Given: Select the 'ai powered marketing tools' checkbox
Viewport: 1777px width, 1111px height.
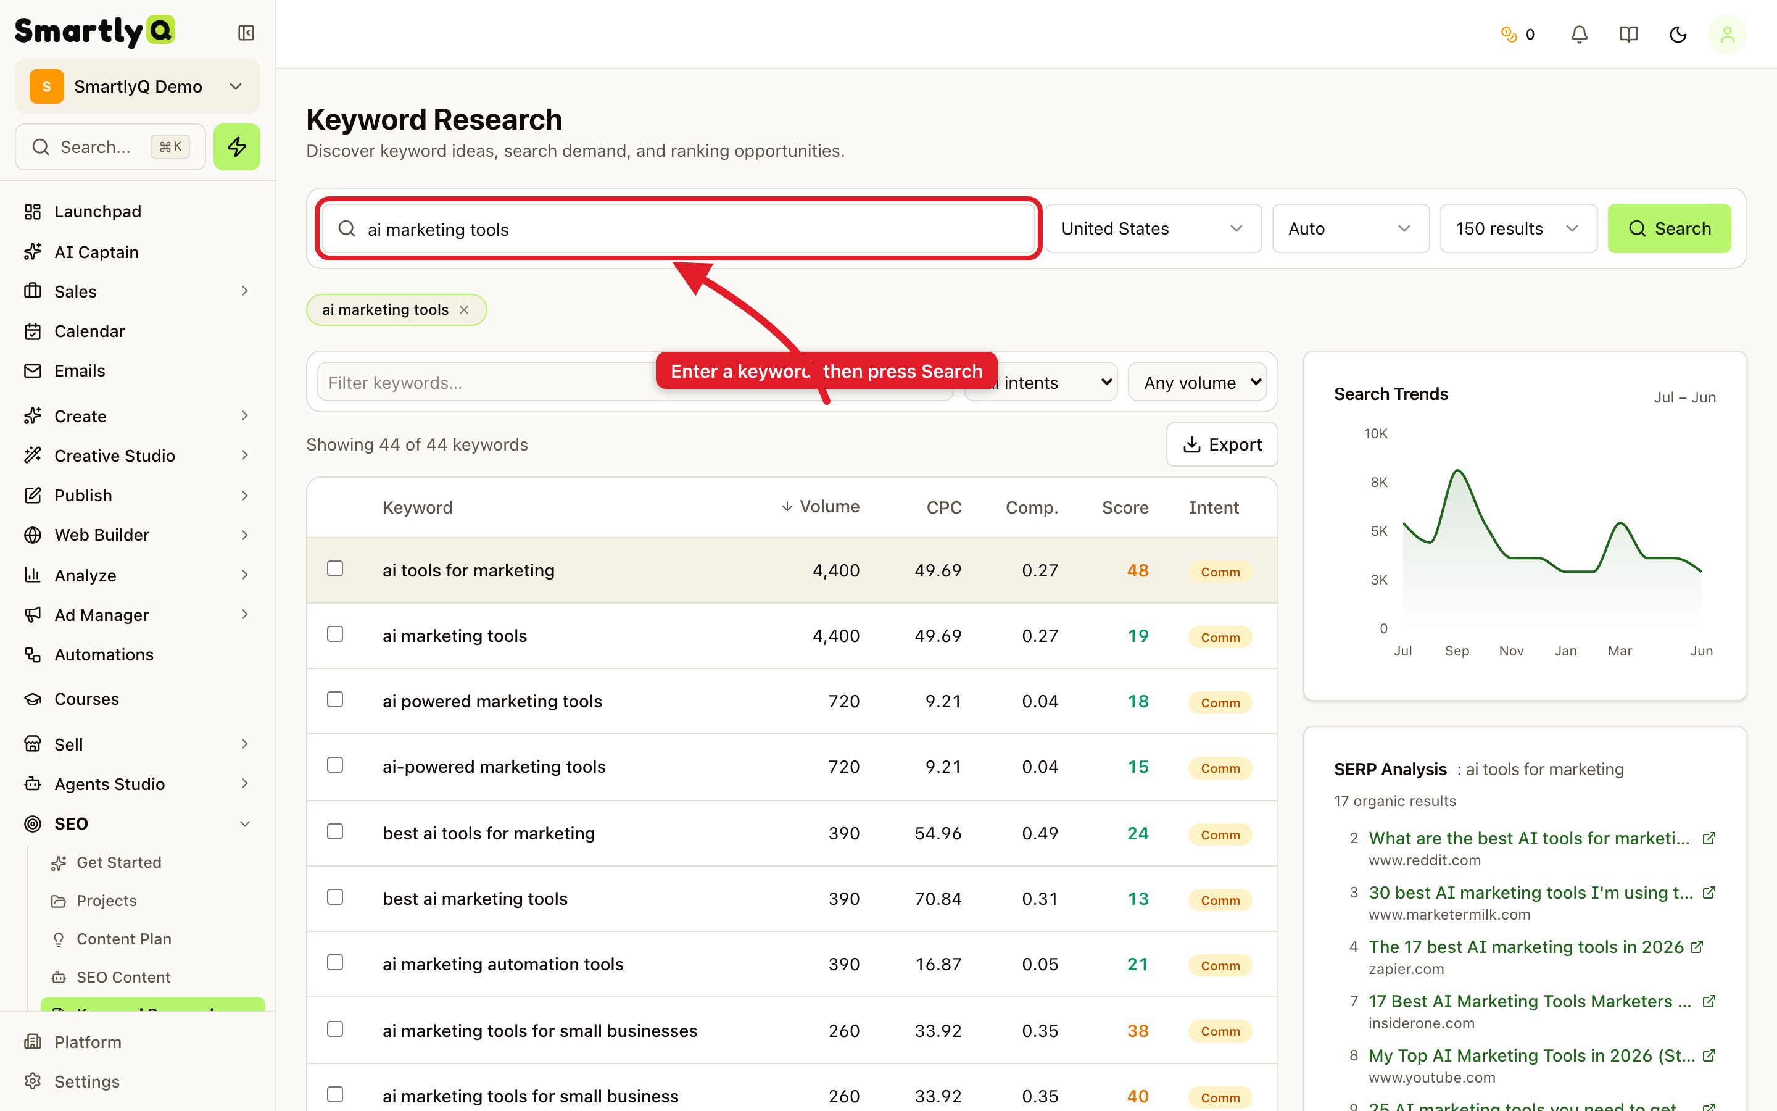Looking at the screenshot, I should point(335,699).
